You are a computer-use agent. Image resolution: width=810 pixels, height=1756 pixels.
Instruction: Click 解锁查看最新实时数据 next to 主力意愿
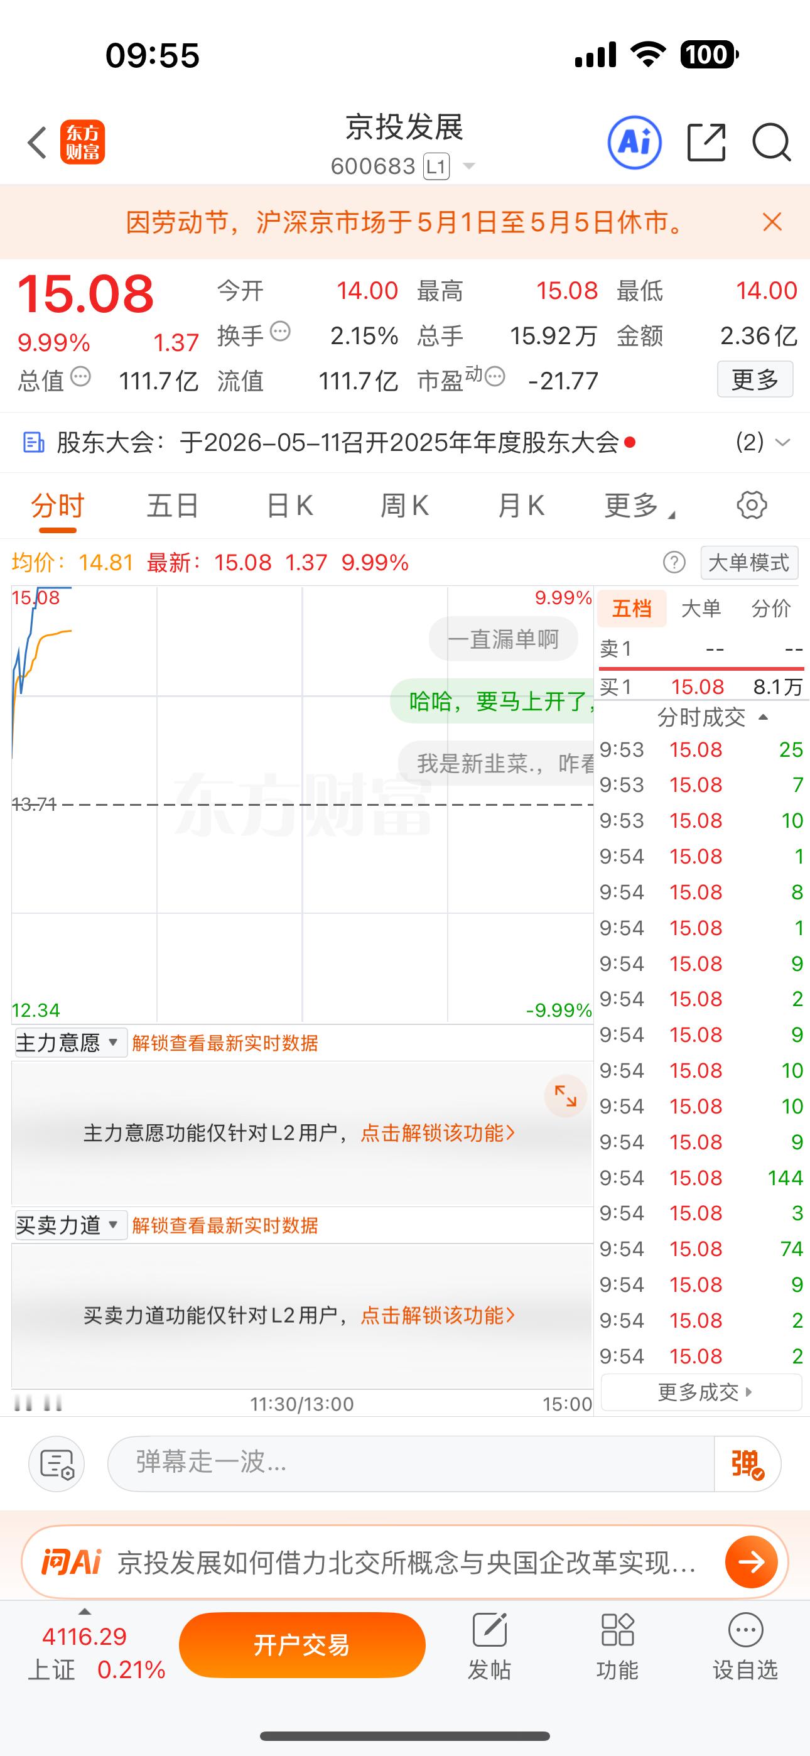(225, 1043)
